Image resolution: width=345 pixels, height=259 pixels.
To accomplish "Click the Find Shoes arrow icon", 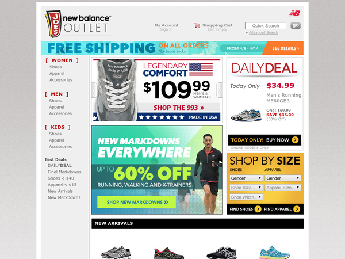I will coord(258,209).
